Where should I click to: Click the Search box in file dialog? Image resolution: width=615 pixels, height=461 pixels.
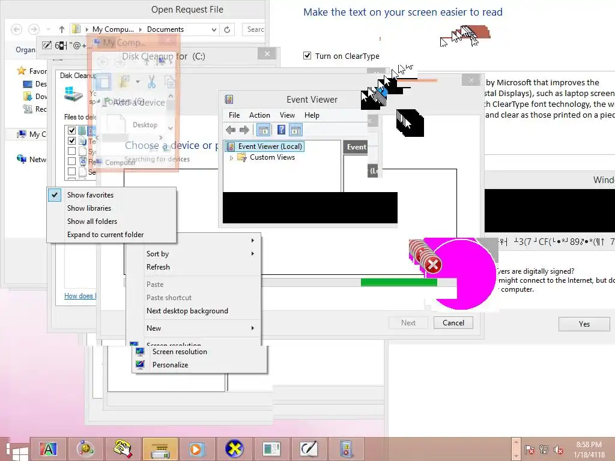point(253,29)
